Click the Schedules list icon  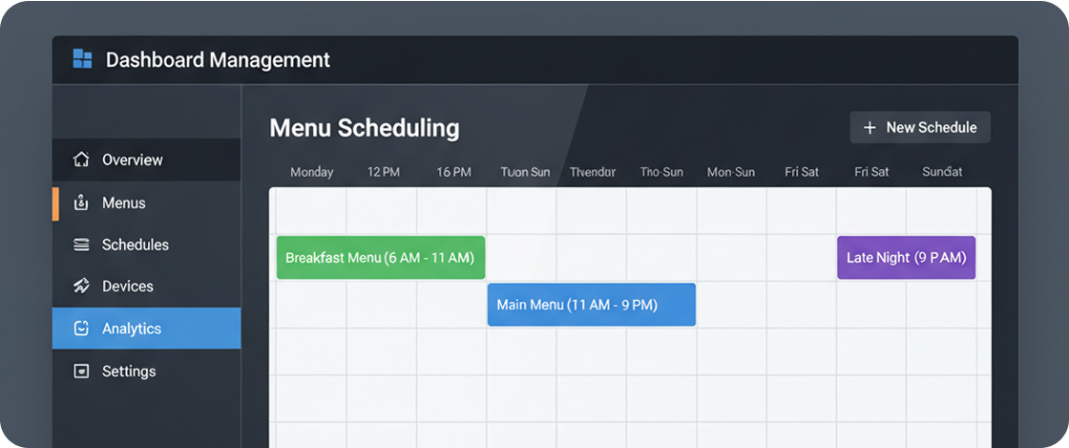point(81,245)
